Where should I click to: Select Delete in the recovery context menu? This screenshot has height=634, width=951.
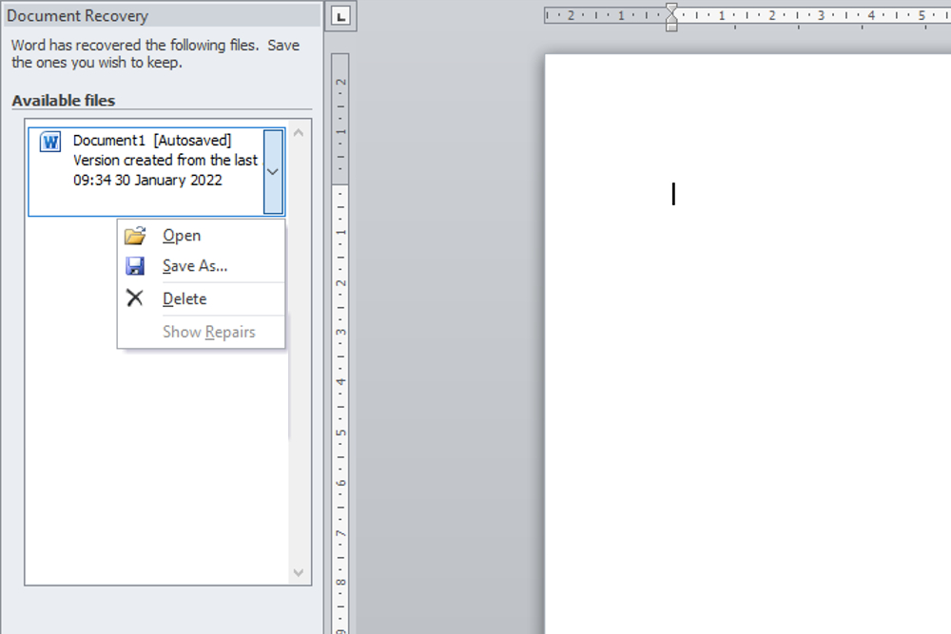coord(200,298)
